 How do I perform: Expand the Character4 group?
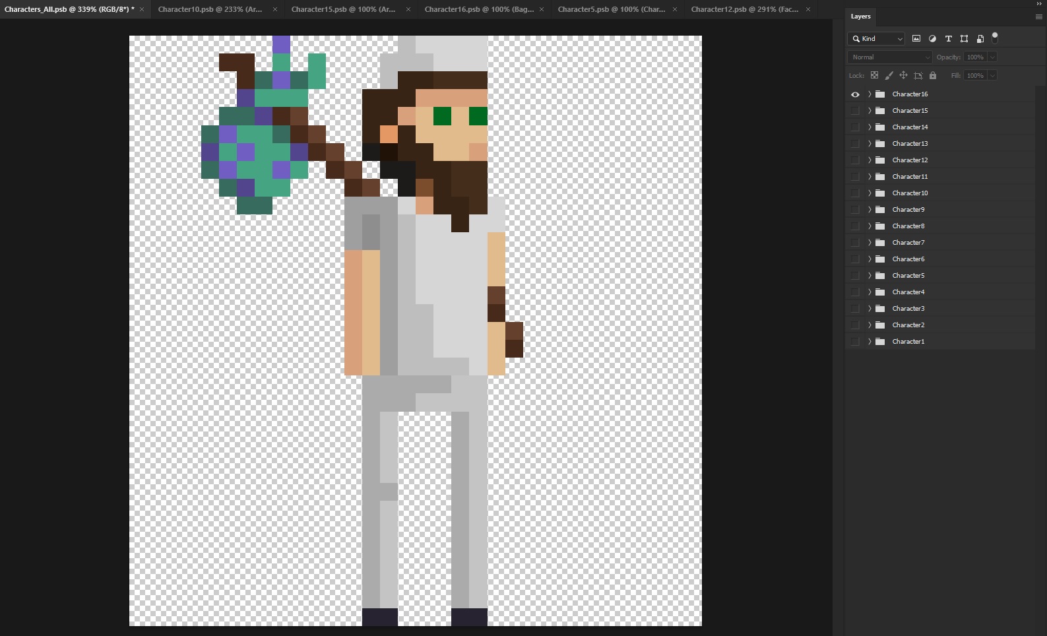(x=870, y=292)
